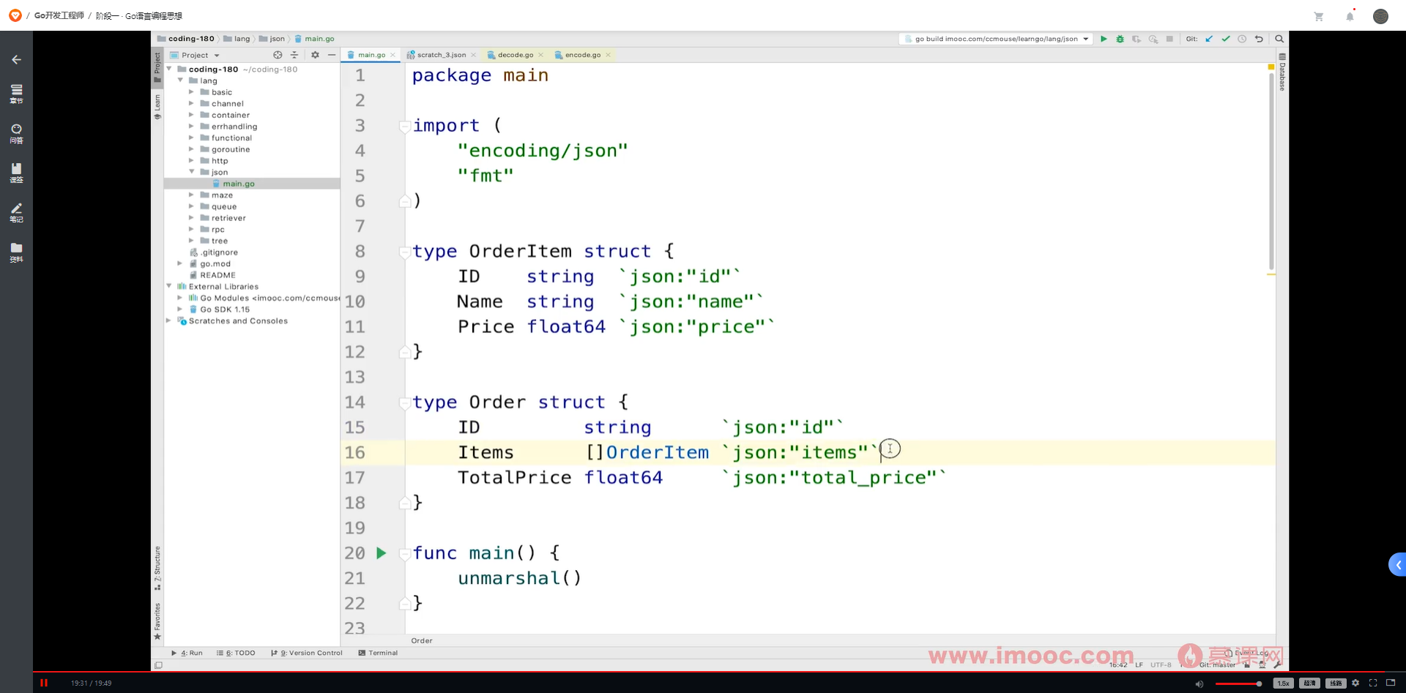Change playback speed 1.5x button
Image resolution: width=1406 pixels, height=693 pixels.
(1283, 683)
